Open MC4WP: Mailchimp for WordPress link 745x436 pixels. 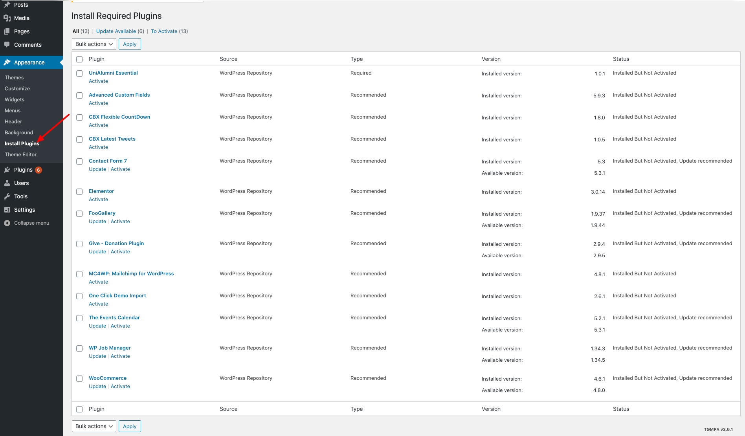point(131,274)
